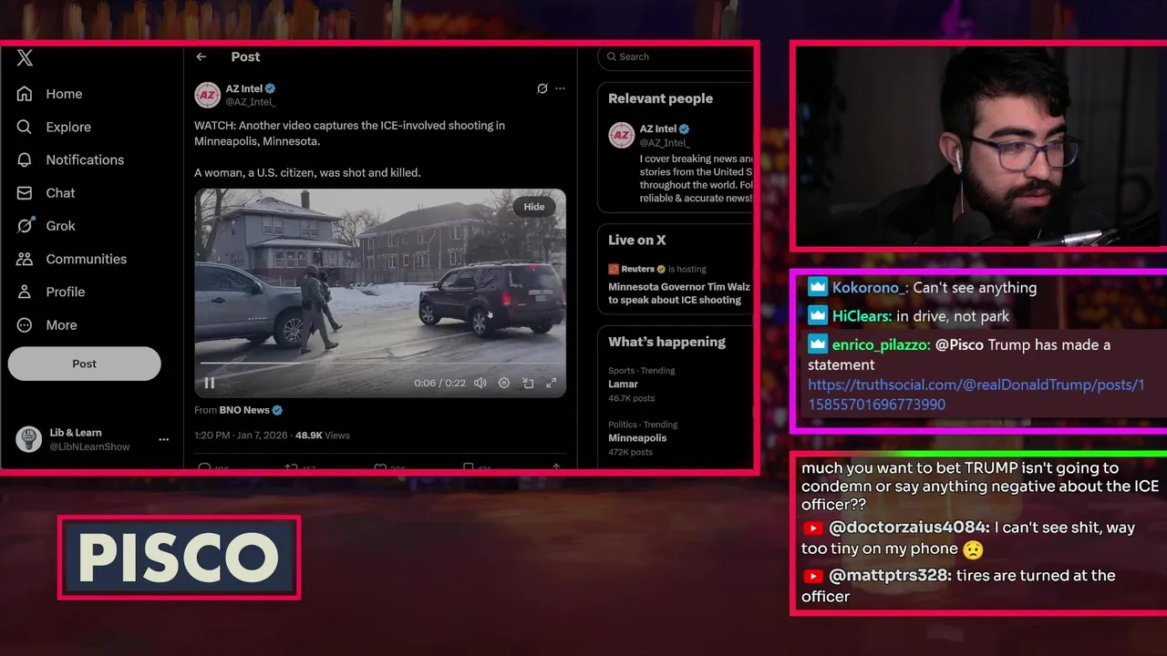Go back using the arrow icon
Screen dimensions: 1167x656
pyautogui.click(x=201, y=56)
